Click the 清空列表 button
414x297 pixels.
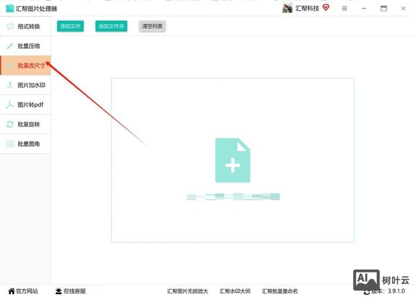pyautogui.click(x=152, y=26)
